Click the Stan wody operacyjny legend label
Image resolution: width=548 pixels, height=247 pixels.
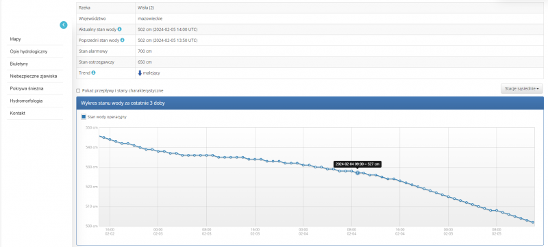[107, 117]
